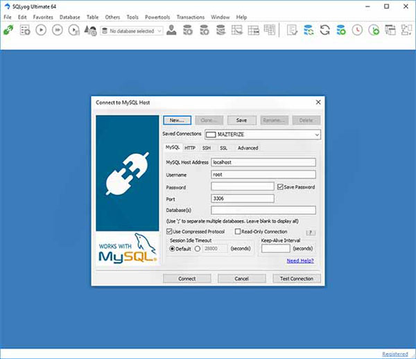Follow the Need Help? link
The height and width of the screenshot is (359, 416).
pyautogui.click(x=300, y=261)
